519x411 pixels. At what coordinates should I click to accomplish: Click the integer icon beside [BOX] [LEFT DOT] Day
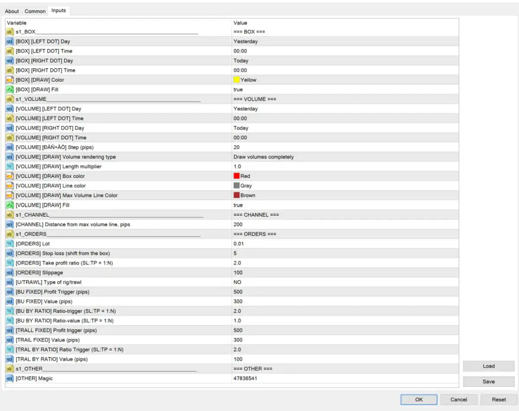tap(10, 41)
